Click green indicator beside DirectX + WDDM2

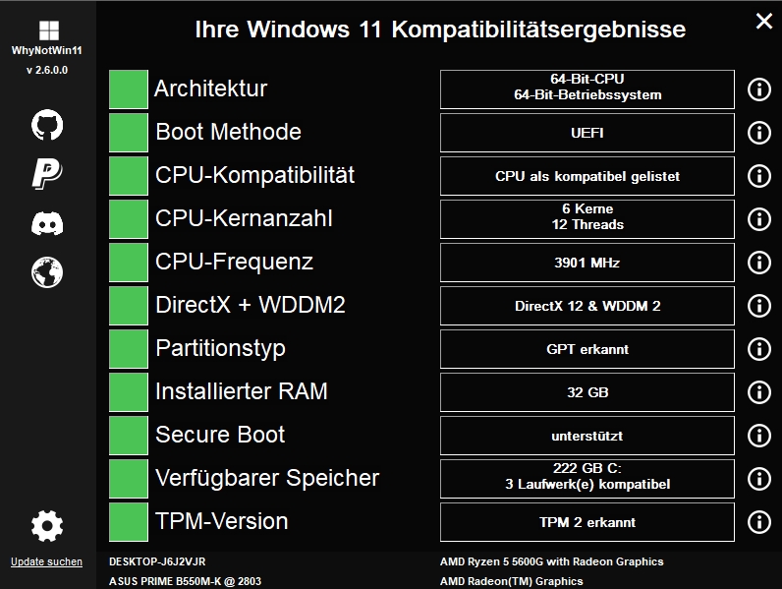pyautogui.click(x=128, y=305)
